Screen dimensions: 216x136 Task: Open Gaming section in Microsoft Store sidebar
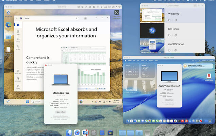(x=18, y=40)
